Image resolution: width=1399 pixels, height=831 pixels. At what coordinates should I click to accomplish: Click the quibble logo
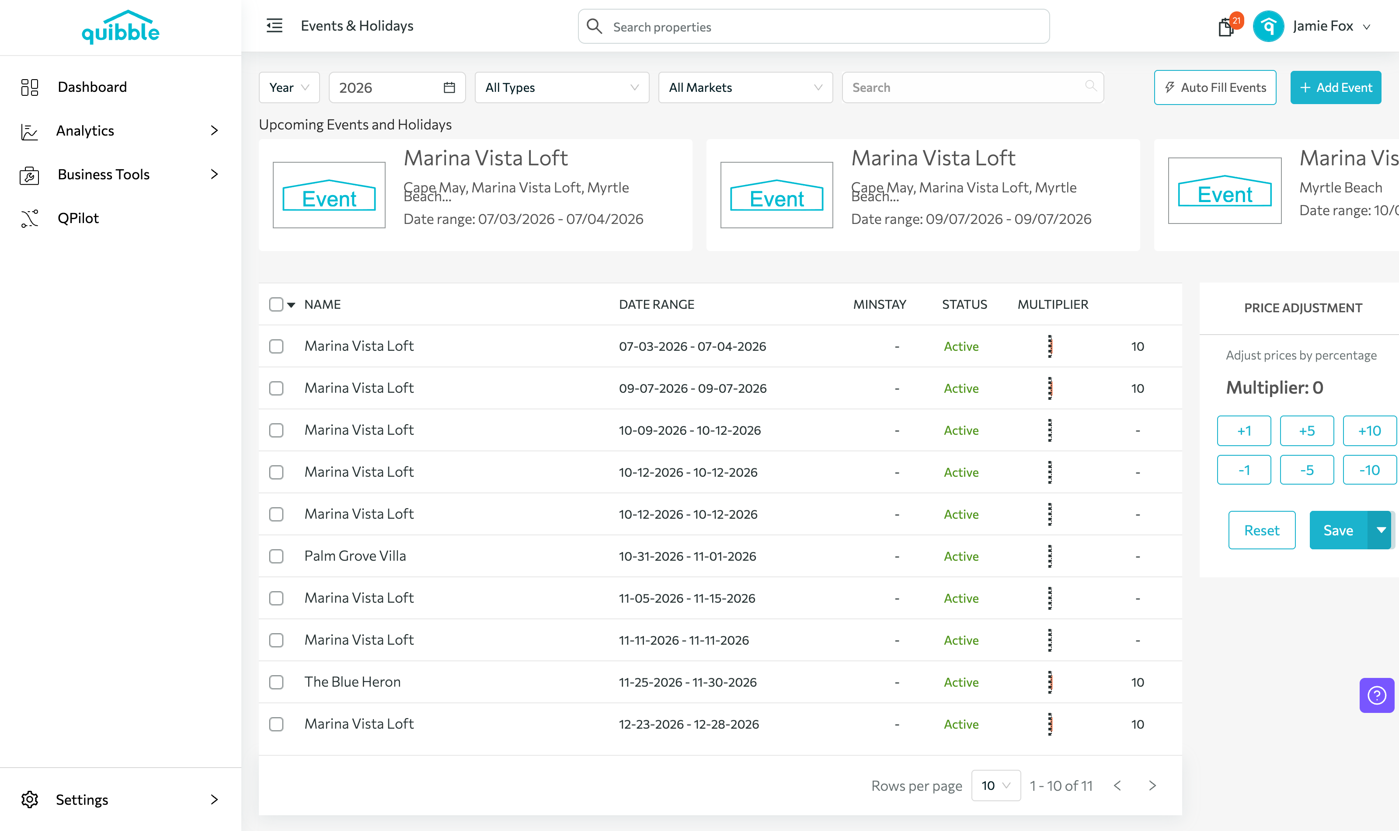(x=121, y=27)
